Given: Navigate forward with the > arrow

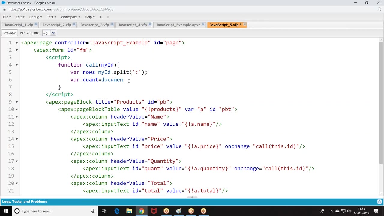Looking at the screenshot, I should click(108, 17).
